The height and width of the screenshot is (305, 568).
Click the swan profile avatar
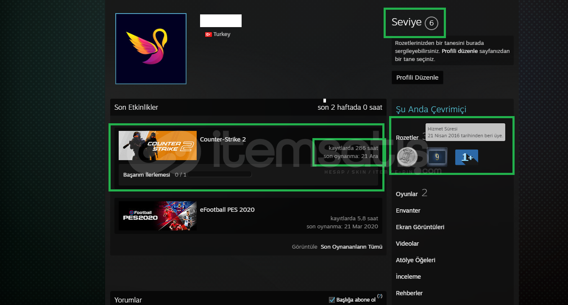[151, 49]
